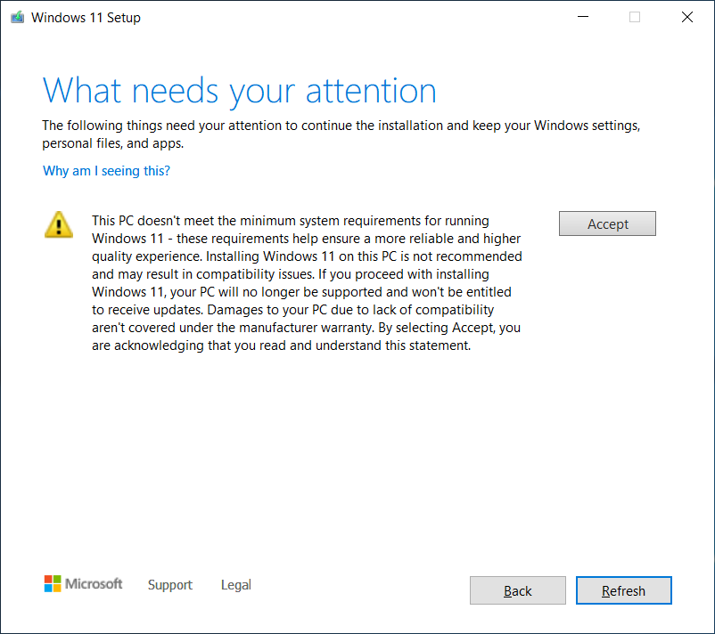This screenshot has height=634, width=715.
Task: Close the Windows 11 Setup dialog
Action: [x=687, y=17]
